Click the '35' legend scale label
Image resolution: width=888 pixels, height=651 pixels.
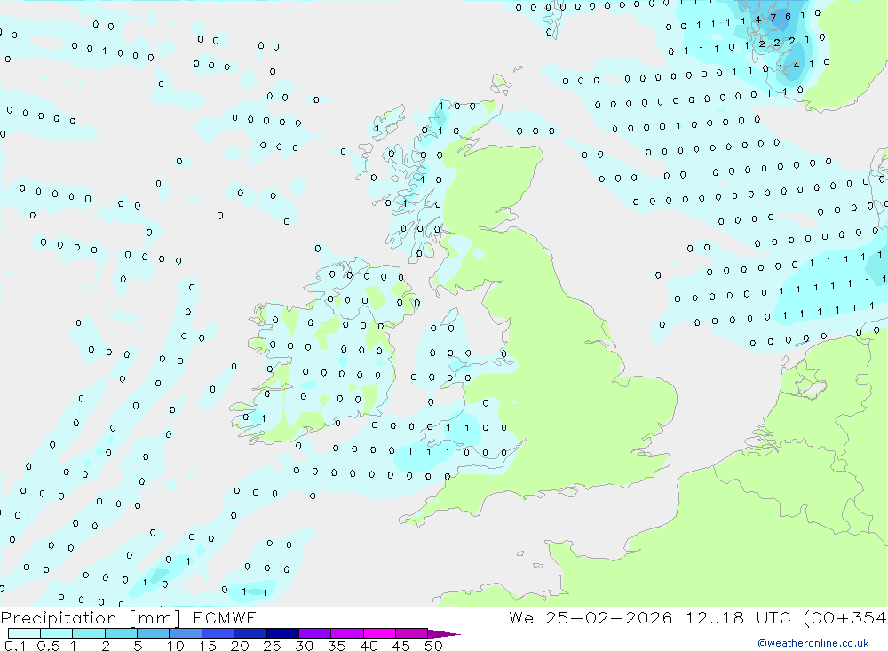click(337, 646)
